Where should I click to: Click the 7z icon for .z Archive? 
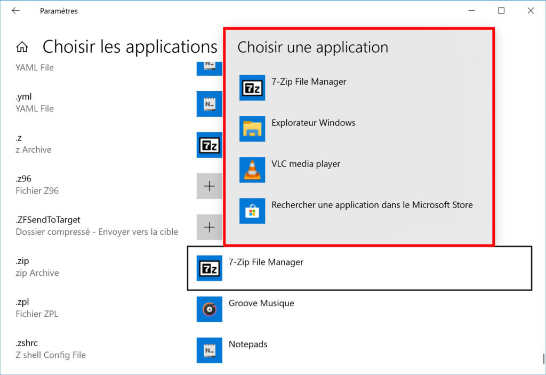click(x=209, y=145)
